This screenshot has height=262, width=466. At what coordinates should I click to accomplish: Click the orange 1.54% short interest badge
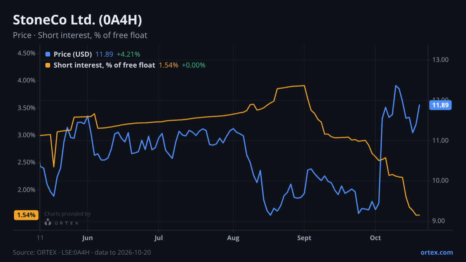[x=26, y=215]
